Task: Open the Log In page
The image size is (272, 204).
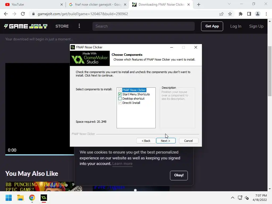Action: click(236, 26)
